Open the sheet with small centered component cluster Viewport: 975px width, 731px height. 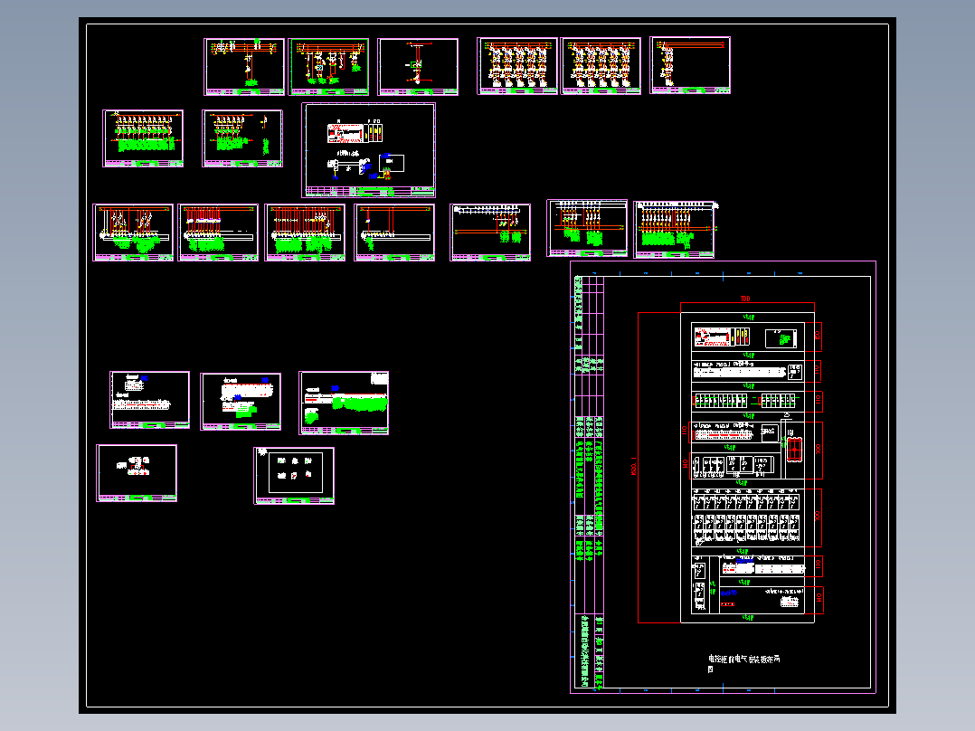[x=137, y=473]
